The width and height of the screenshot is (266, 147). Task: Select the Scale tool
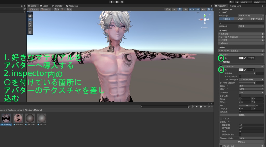click(30, 26)
